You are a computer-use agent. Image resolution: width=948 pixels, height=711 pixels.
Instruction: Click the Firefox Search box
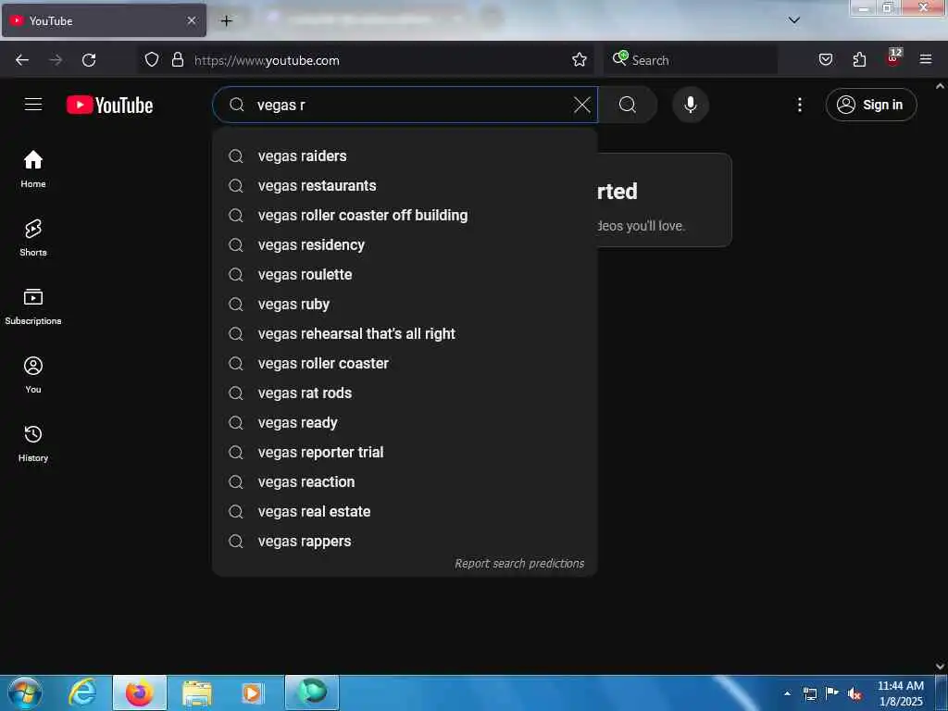pyautogui.click(x=691, y=60)
